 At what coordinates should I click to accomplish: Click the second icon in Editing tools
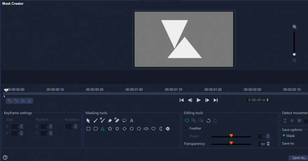(194, 121)
